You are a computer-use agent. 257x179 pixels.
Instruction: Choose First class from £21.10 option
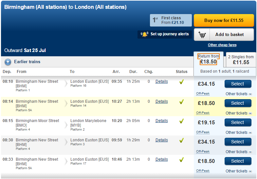click(171, 20)
